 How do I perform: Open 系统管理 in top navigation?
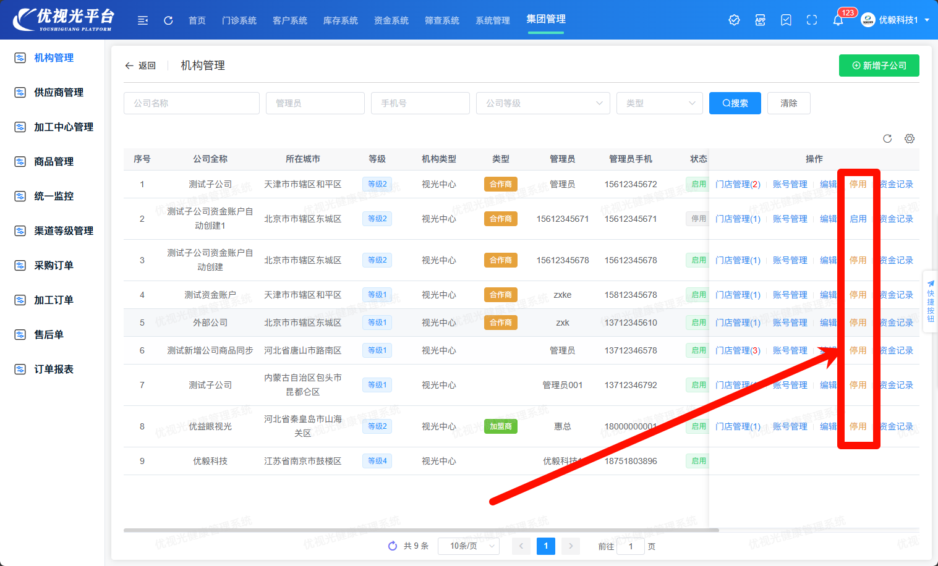[493, 20]
